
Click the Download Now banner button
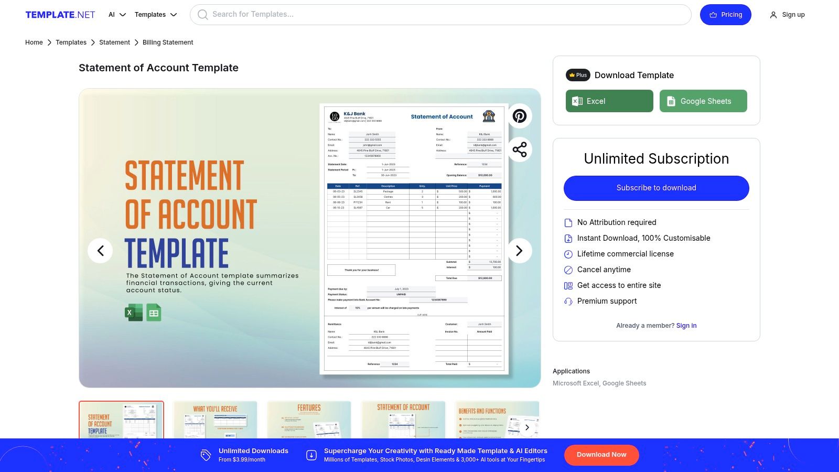[x=601, y=455]
